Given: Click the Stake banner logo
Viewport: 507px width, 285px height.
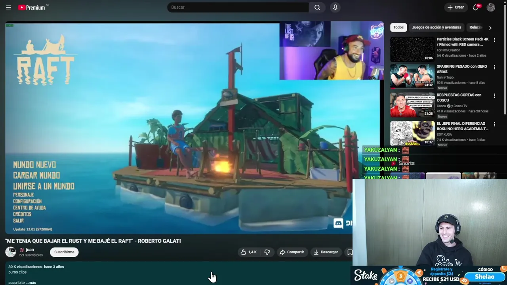Looking at the screenshot, I should click(366, 275).
